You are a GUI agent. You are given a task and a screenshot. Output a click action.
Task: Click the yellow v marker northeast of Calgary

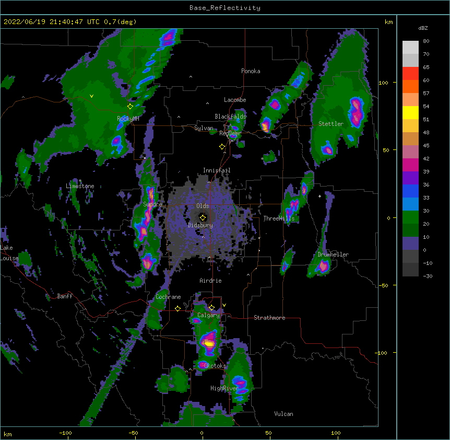[x=224, y=305]
